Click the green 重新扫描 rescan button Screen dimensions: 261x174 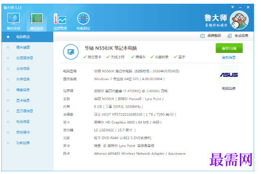[229, 48]
